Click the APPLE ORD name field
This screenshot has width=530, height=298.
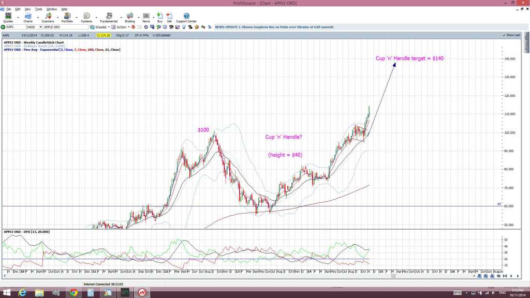[66, 27]
